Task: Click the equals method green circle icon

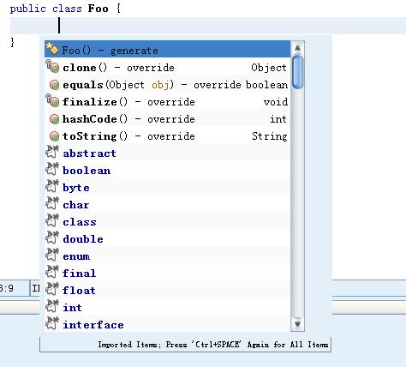Action: point(54,85)
